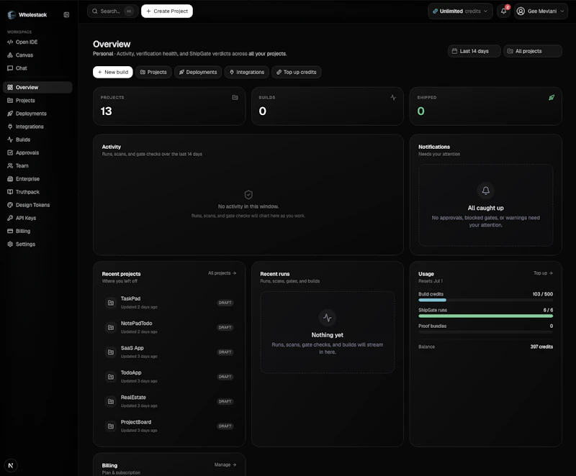Open Settings in the sidebar
The width and height of the screenshot is (576, 476).
coord(37,244)
